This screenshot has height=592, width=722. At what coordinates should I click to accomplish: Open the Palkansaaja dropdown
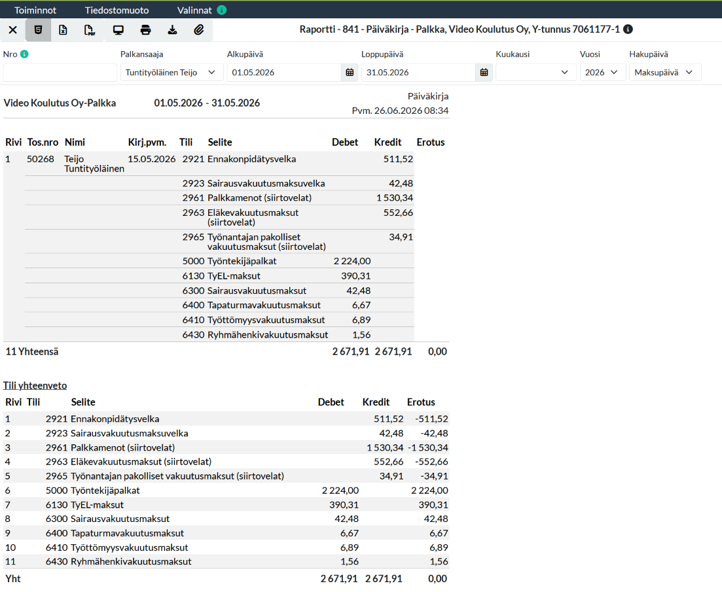[171, 72]
